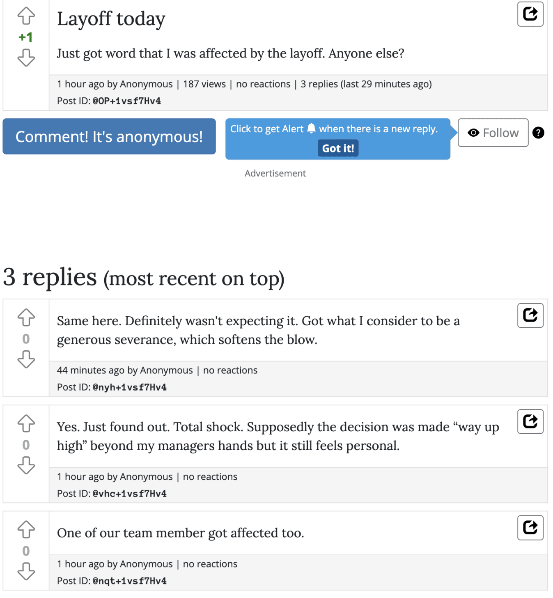Downvote the 'team member got affected' reply
The height and width of the screenshot is (598, 553).
tap(26, 571)
